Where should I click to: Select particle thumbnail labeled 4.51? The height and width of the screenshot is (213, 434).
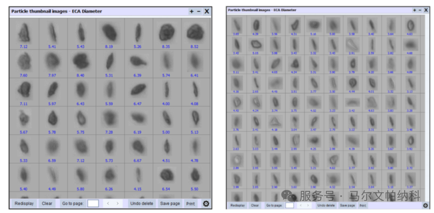pos(167,146)
